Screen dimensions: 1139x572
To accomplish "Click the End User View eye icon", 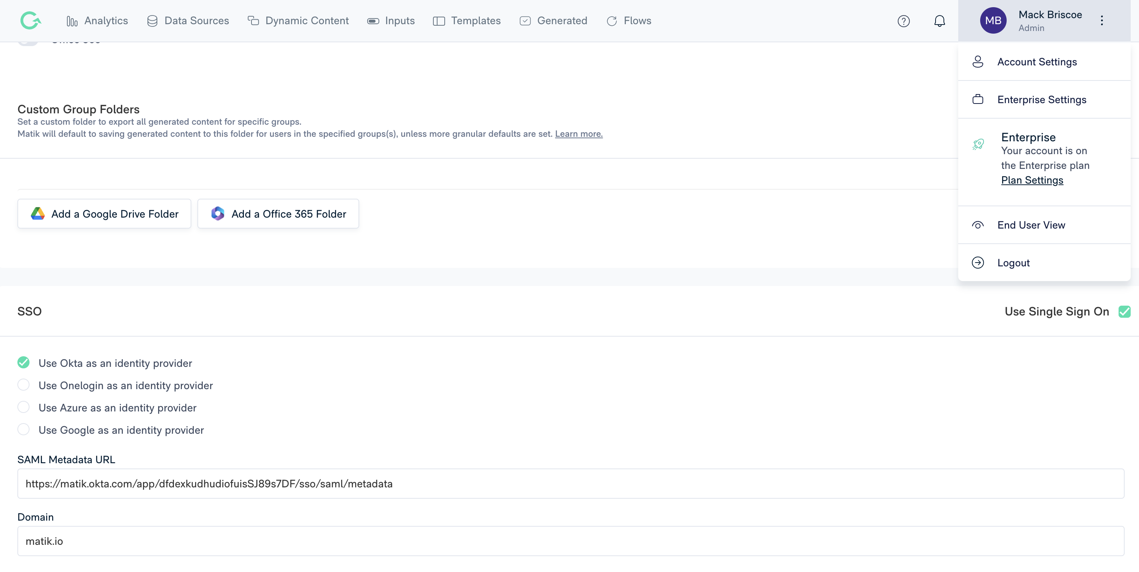I will pyautogui.click(x=978, y=225).
